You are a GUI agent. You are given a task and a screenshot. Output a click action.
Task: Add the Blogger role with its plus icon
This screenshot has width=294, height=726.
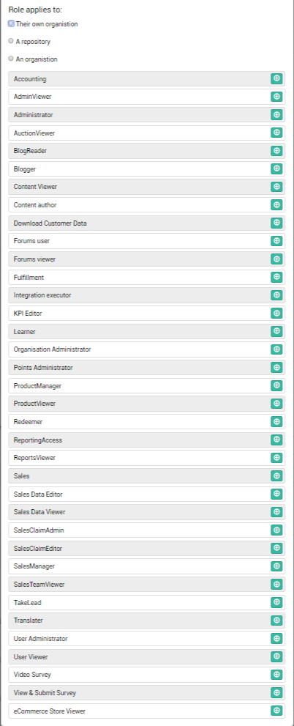coord(276,169)
